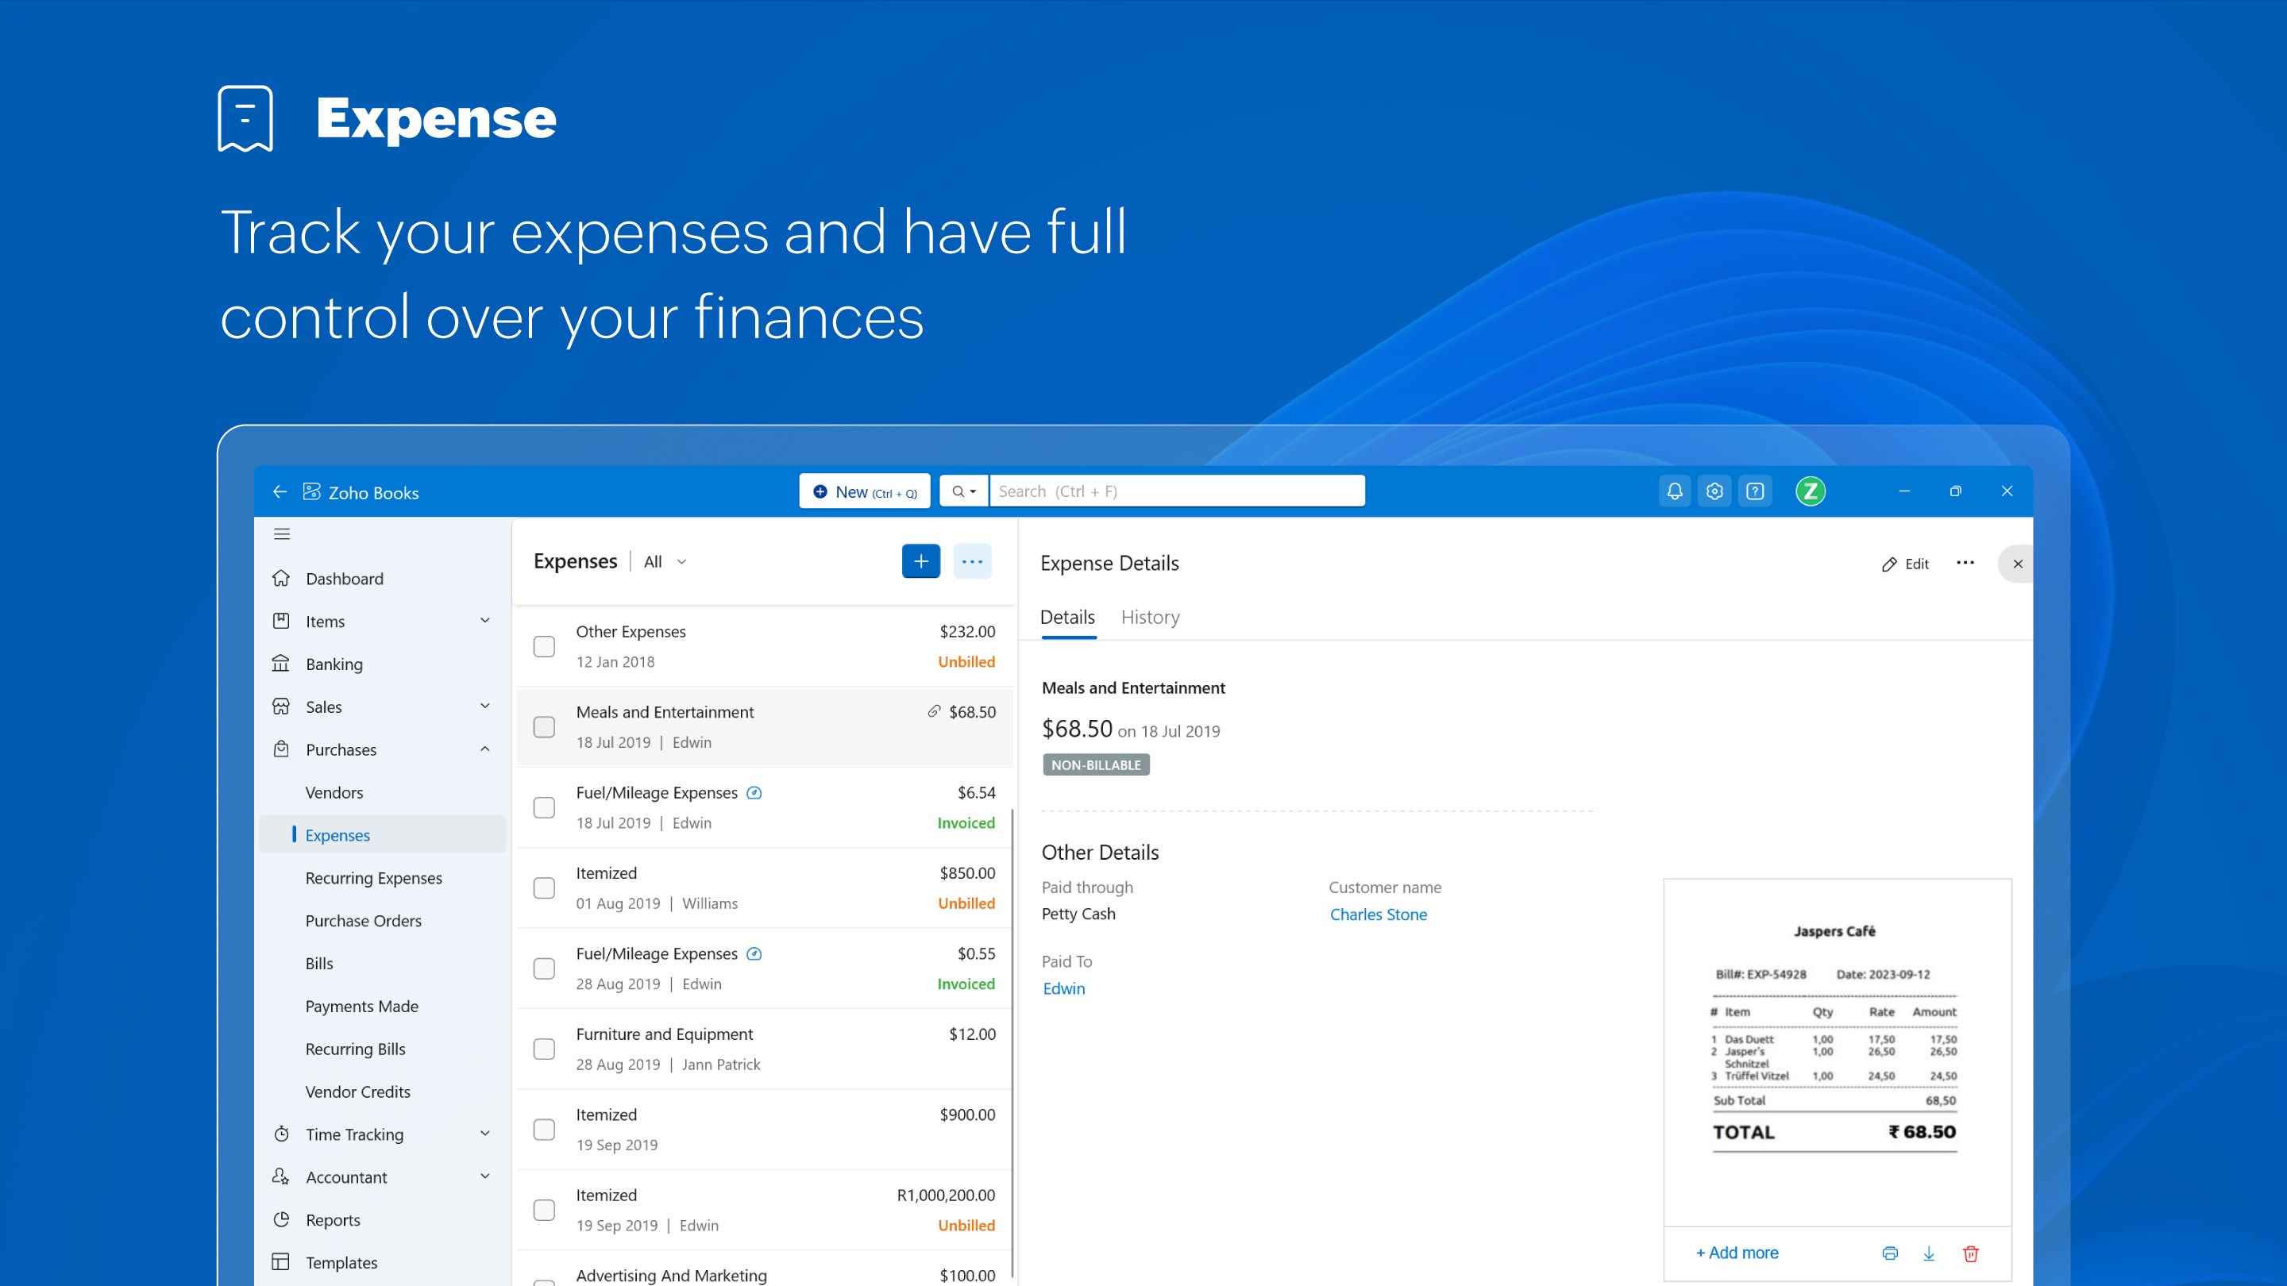The image size is (2287, 1286).
Task: Open notifications bell
Action: pyautogui.click(x=1675, y=491)
